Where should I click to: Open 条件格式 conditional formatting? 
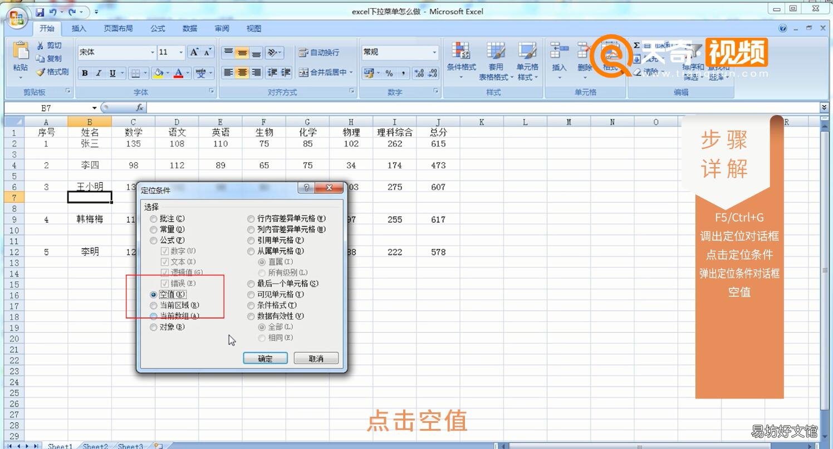pyautogui.click(x=461, y=61)
